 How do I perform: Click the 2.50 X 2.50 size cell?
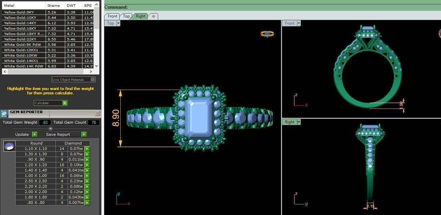(35, 181)
